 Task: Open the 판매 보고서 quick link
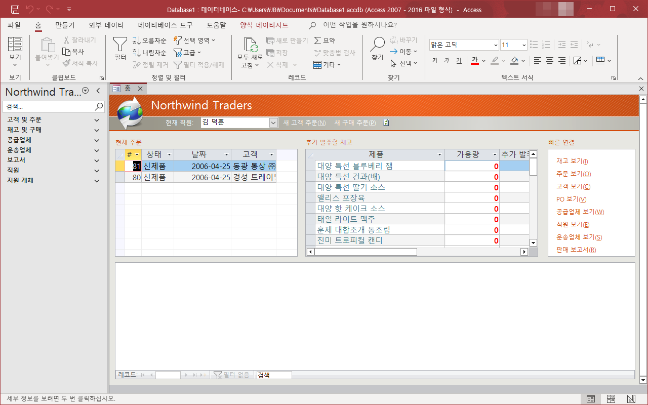coord(576,250)
